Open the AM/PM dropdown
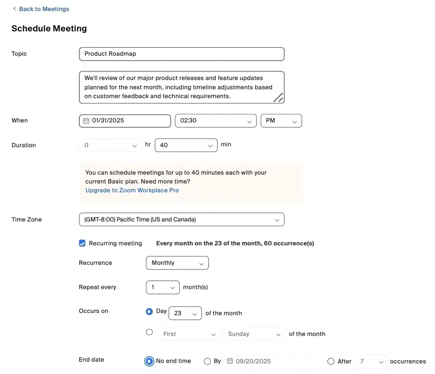This screenshot has height=374, width=435. [281, 121]
